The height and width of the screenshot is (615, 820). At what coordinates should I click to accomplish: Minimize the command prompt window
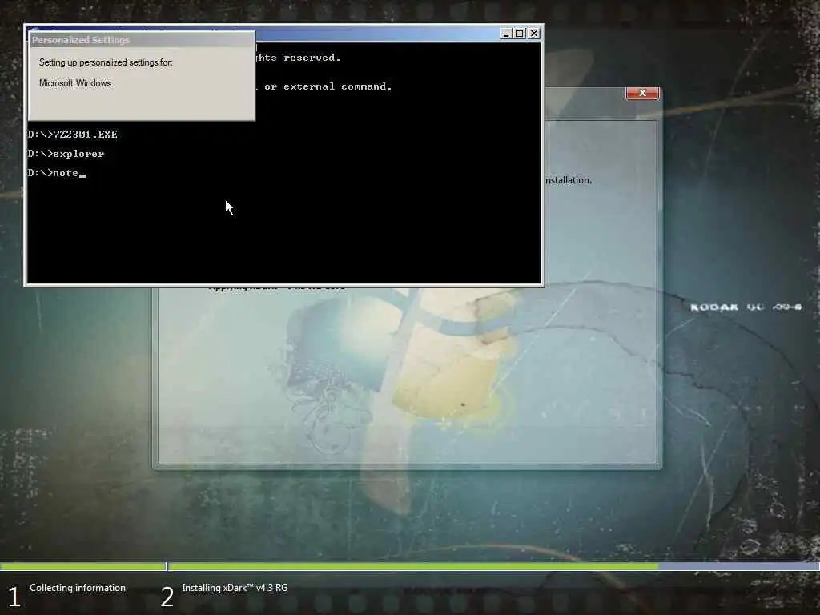click(x=506, y=34)
